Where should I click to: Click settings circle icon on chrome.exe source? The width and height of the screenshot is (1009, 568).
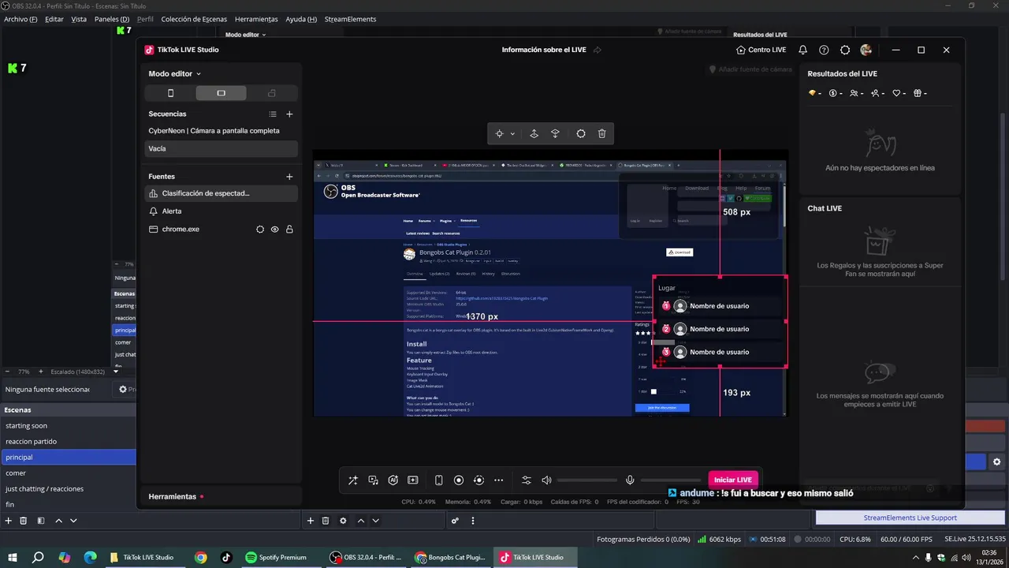pos(260,230)
